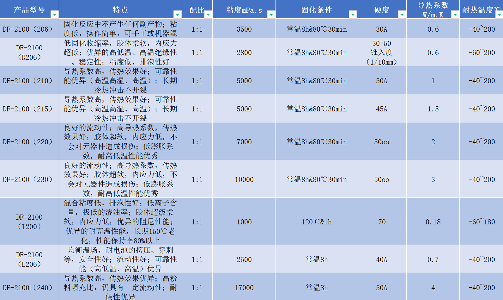Screen dimensions: 503x300
Task: Open the 产品型号 column filter dropdown
Action: pyautogui.click(x=55, y=15)
